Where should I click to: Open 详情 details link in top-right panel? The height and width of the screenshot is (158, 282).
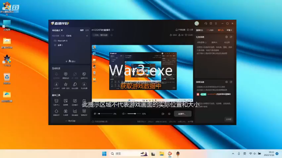229,30
